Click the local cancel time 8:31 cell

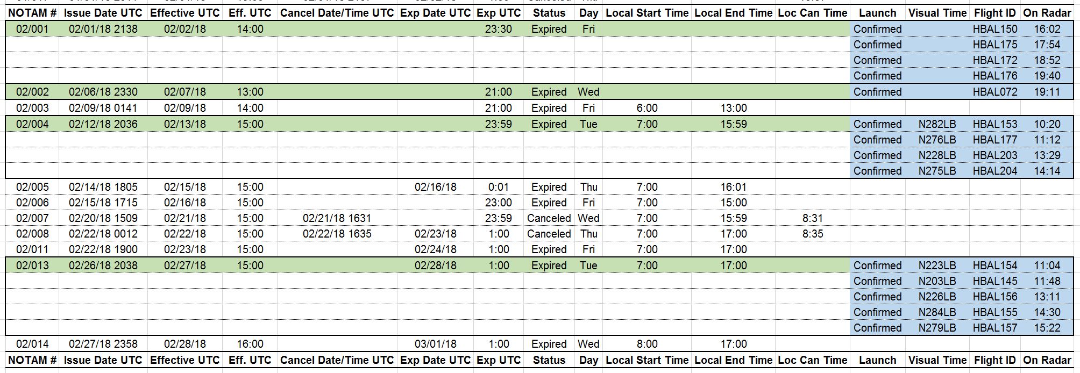click(812, 218)
